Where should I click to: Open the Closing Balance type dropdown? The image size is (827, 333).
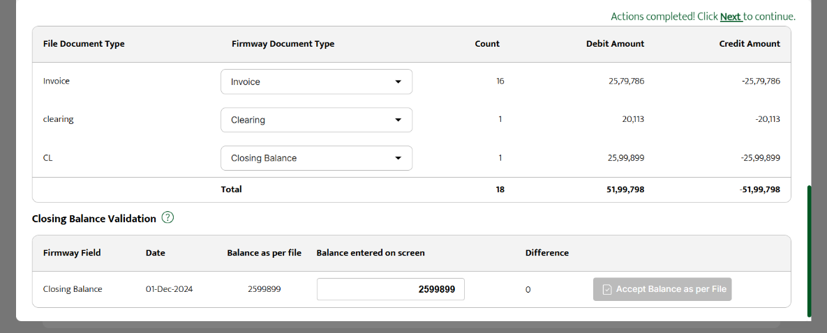[316, 158]
